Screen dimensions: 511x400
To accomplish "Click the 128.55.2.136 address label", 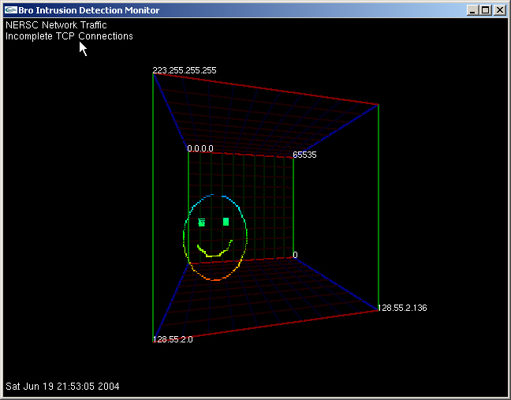I will (x=402, y=308).
